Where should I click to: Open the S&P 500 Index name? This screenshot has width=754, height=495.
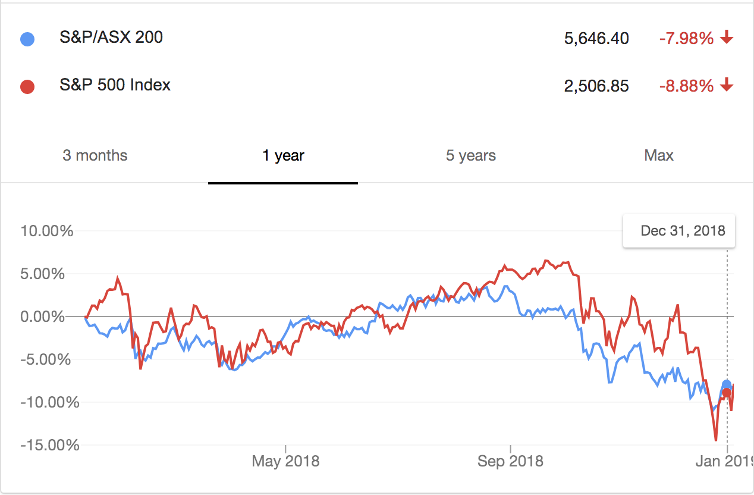(x=115, y=85)
